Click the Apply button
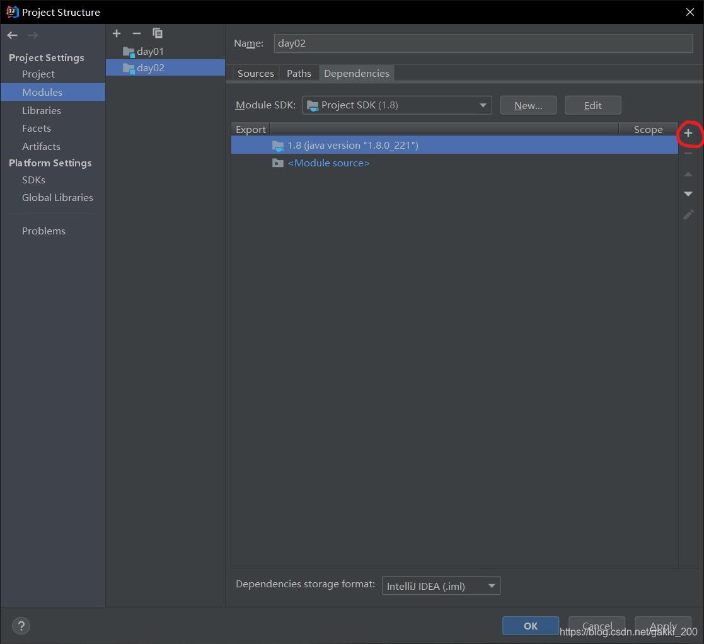Image resolution: width=704 pixels, height=644 pixels. (x=662, y=626)
